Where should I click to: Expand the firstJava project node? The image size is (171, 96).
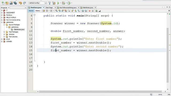[2, 15]
